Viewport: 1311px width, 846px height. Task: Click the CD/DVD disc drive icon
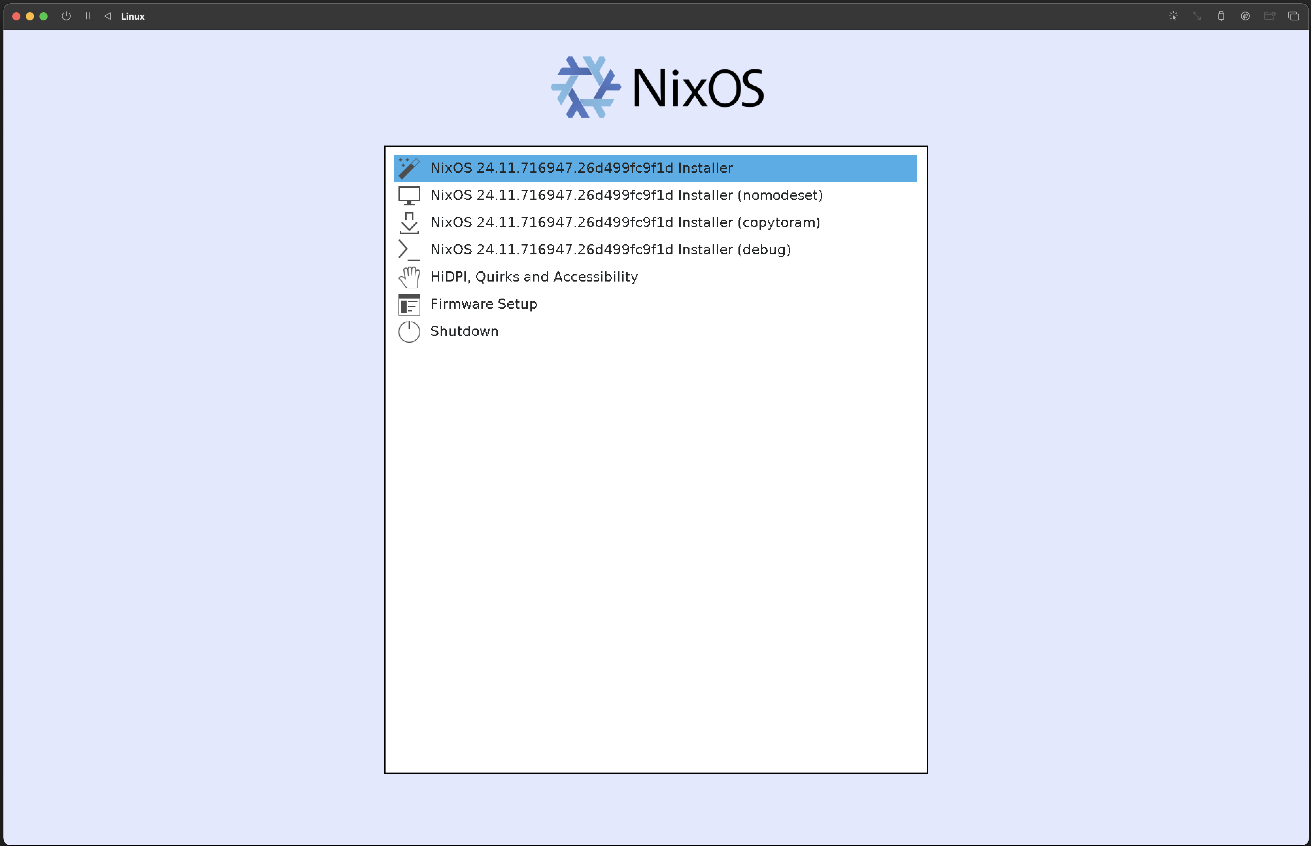tap(1245, 16)
